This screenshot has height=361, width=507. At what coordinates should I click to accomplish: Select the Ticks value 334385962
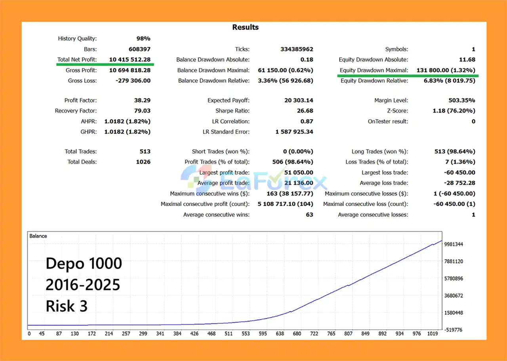296,50
